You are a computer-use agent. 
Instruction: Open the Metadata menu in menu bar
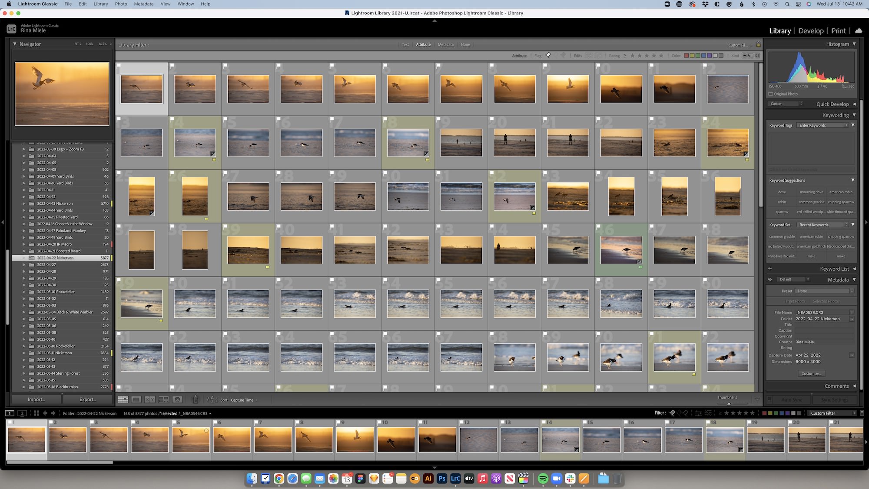coord(143,4)
